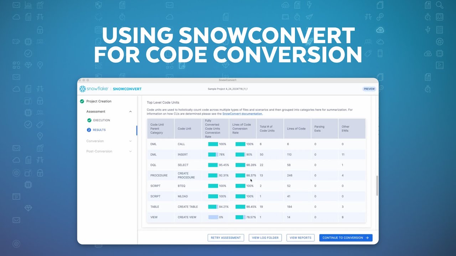456x256 pixels.
Task: Click the Lines of Code Conversion Rate header
Action: pyautogui.click(x=242, y=129)
